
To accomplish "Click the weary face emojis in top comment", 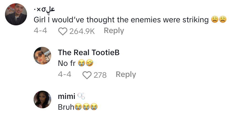I will [x=219, y=20].
